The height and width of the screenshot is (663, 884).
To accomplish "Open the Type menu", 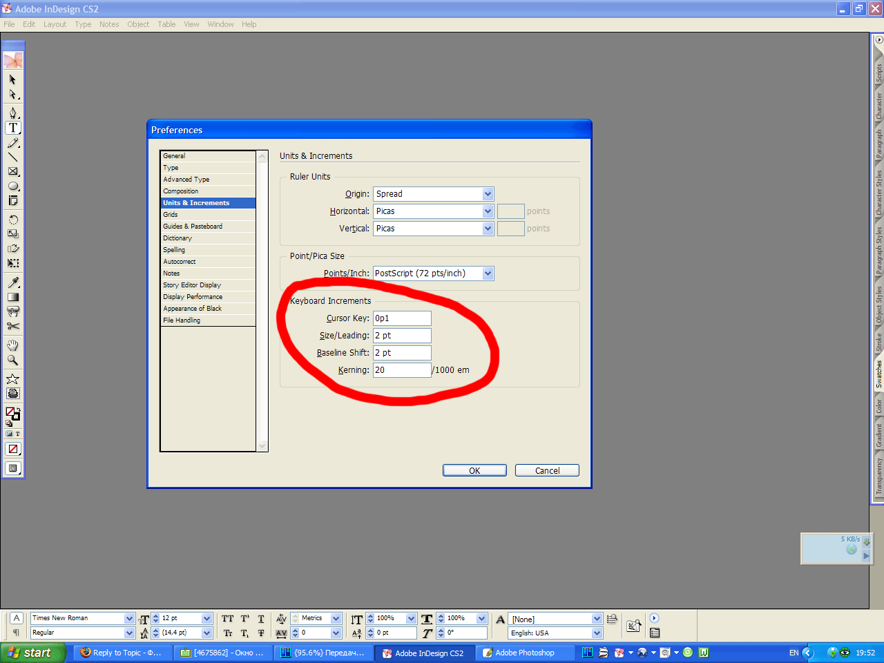I will (x=83, y=24).
